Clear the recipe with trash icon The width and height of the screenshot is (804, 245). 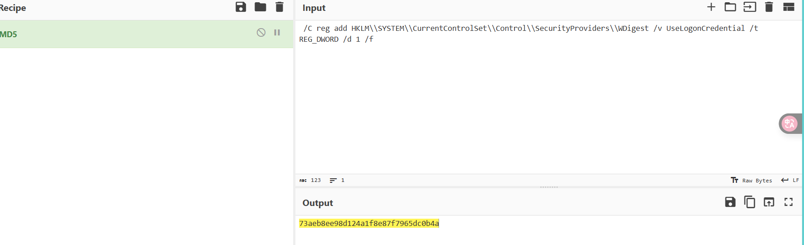(x=280, y=7)
